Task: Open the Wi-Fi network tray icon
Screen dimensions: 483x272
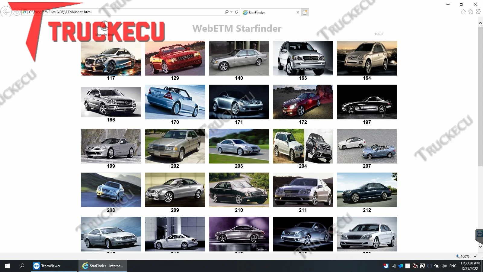Action: coord(394,266)
